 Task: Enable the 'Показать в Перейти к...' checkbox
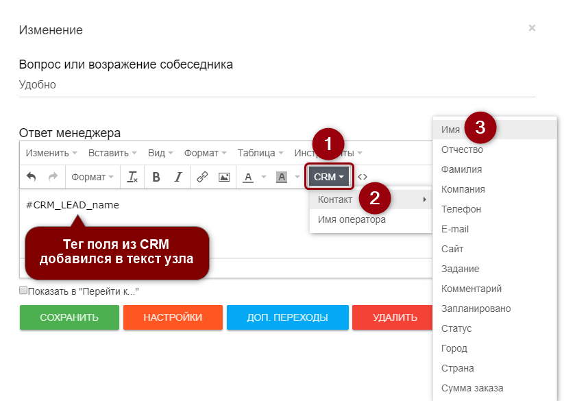click(23, 291)
